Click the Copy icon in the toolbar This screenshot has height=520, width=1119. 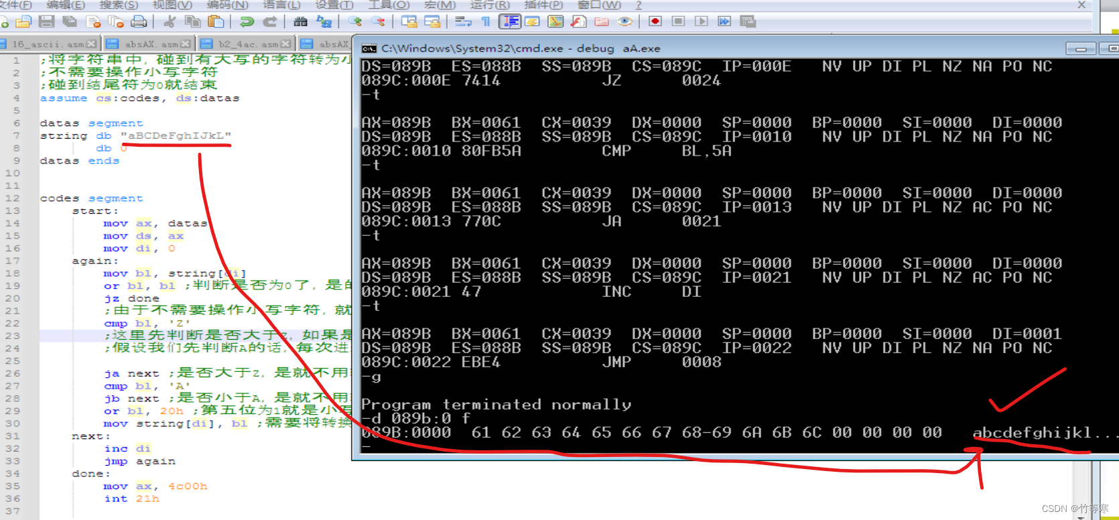pos(193,22)
